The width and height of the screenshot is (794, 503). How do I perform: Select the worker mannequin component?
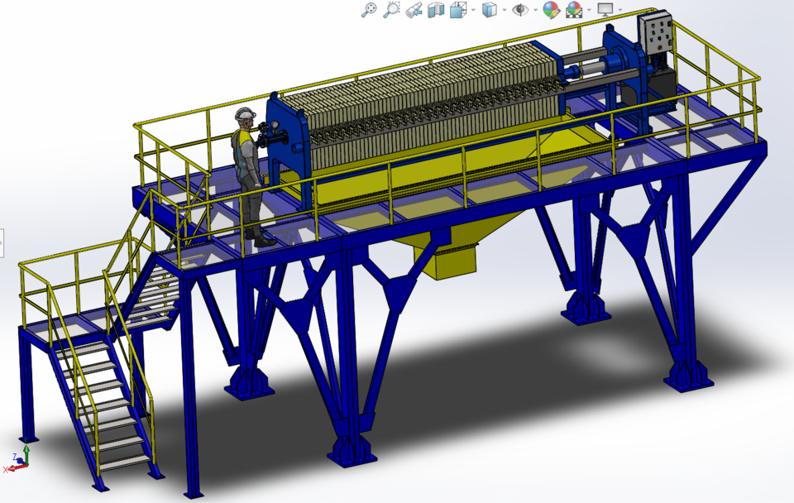(x=246, y=157)
